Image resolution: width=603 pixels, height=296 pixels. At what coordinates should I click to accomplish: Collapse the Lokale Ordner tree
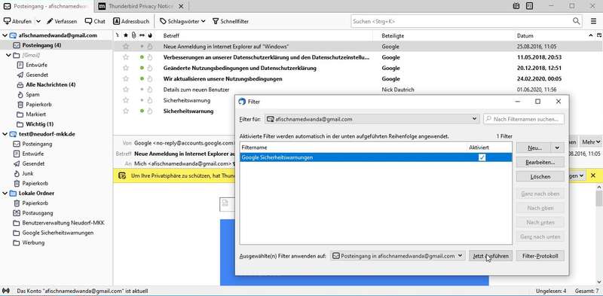(5, 194)
